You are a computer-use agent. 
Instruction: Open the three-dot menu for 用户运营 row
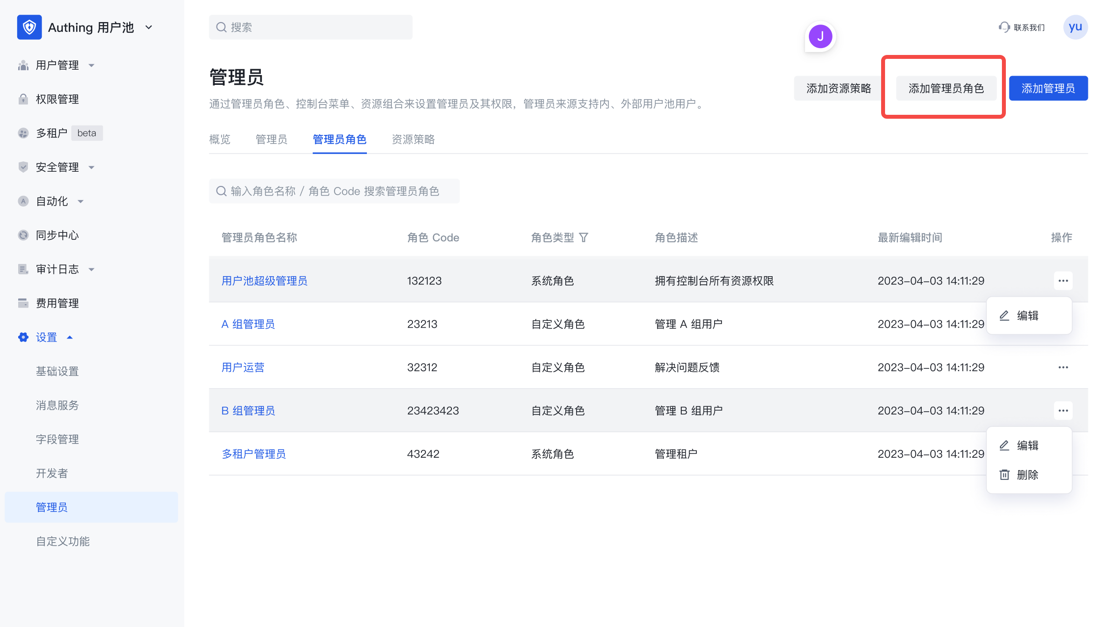pos(1063,367)
